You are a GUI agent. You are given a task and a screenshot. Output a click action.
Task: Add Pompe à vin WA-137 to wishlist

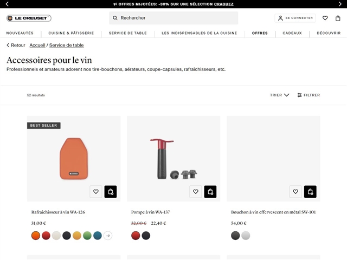(x=196, y=191)
